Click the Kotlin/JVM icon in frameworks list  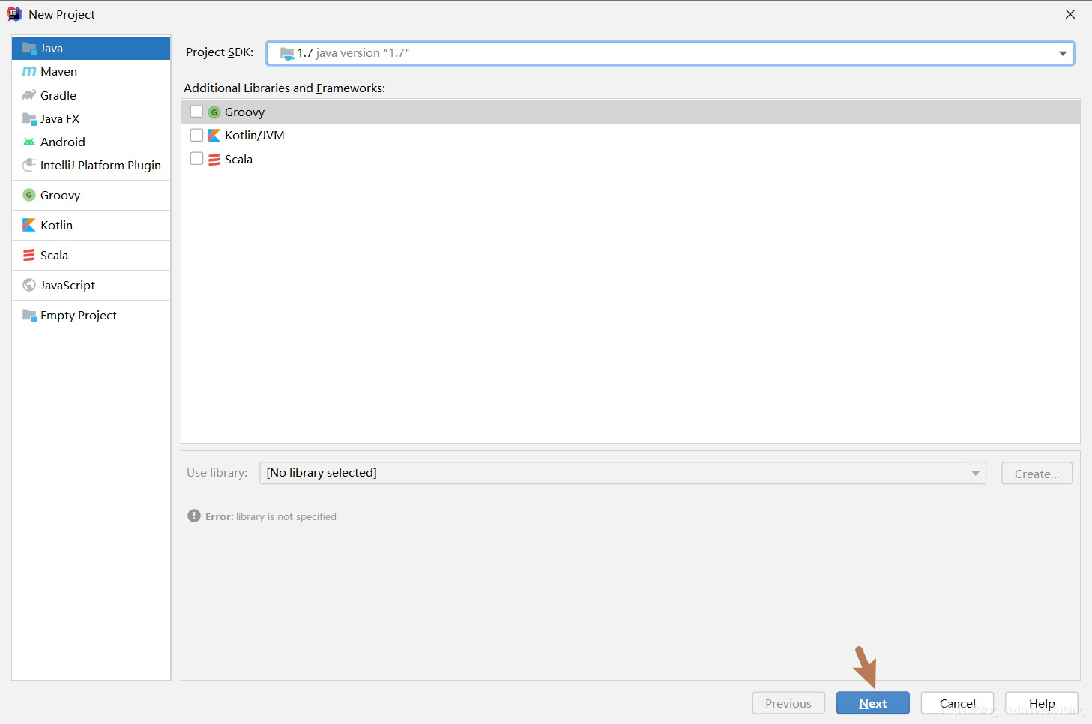(214, 136)
